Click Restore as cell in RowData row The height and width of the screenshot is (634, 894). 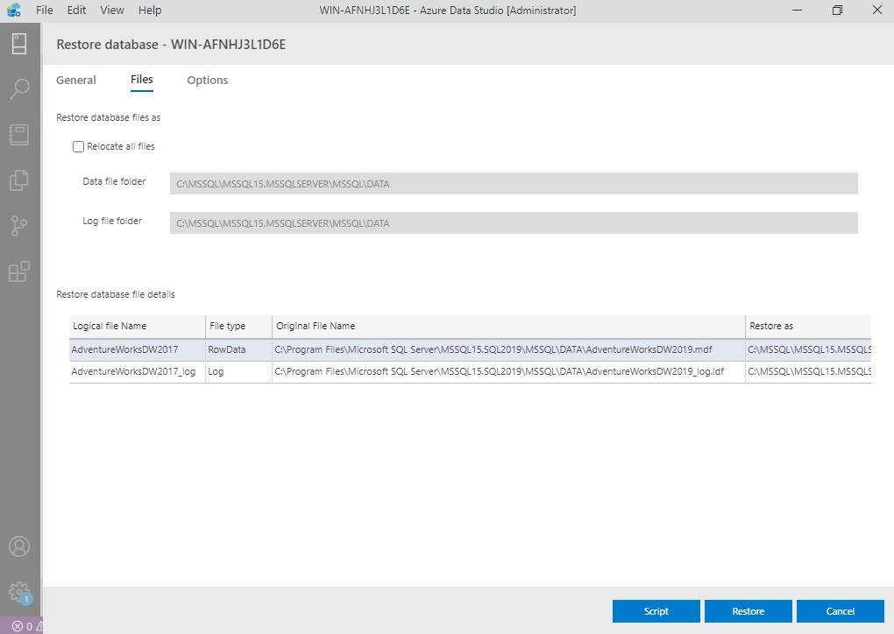coord(808,349)
